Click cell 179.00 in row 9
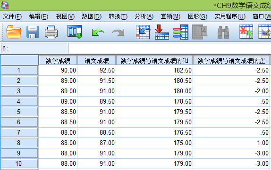 154,153
